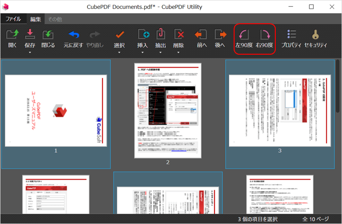
Task: Select page 3 thumbnail
Action: click(x=280, y=111)
